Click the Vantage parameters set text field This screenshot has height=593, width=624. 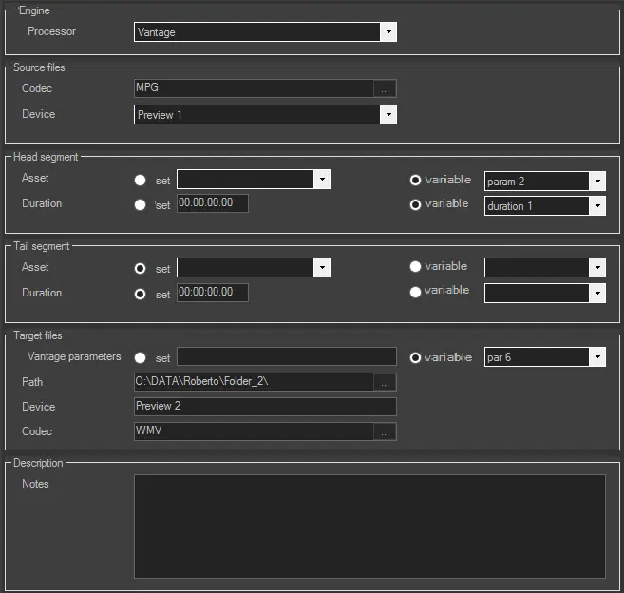coord(286,357)
